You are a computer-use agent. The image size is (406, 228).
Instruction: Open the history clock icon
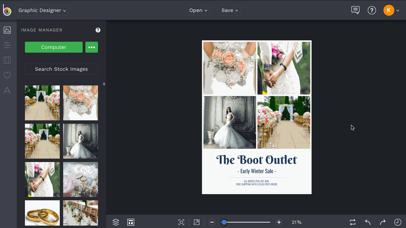tap(398, 222)
